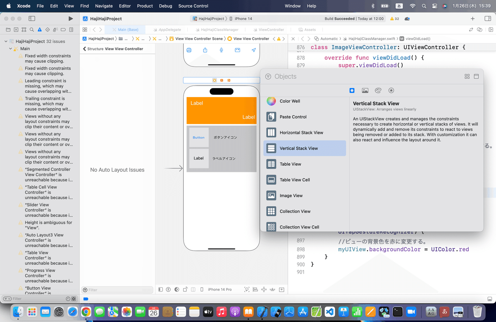Select the orange view in the canvas
Viewport: 496px width, 322px height.
point(222,110)
